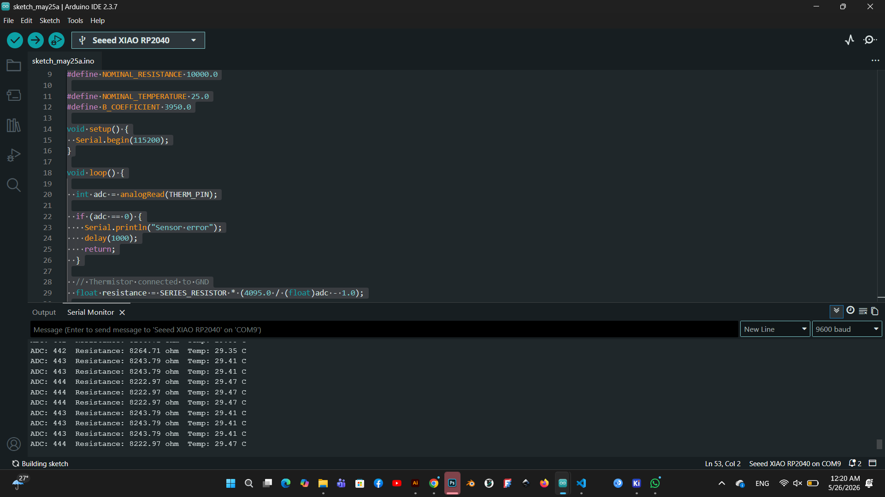This screenshot has height=497, width=885.
Task: Open the Sketchbook folder panel
Action: pyautogui.click(x=14, y=65)
